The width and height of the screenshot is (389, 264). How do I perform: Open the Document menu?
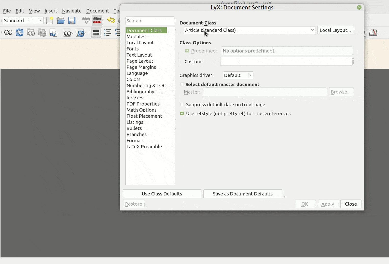click(98, 11)
